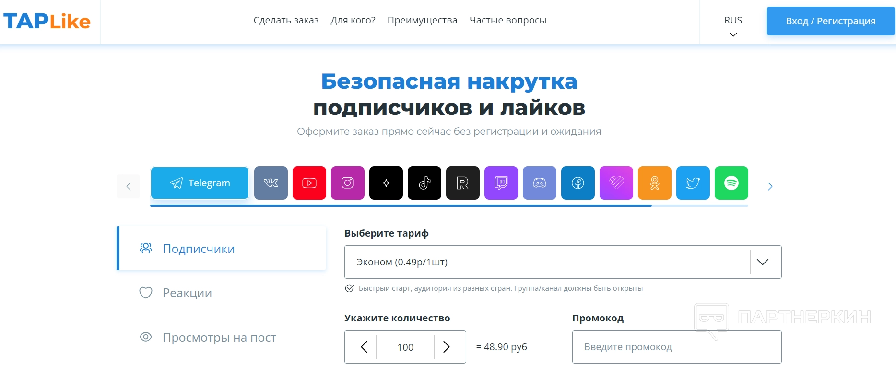The height and width of the screenshot is (366, 896).
Task: Click the "Промокод" label
Action: (x=598, y=318)
